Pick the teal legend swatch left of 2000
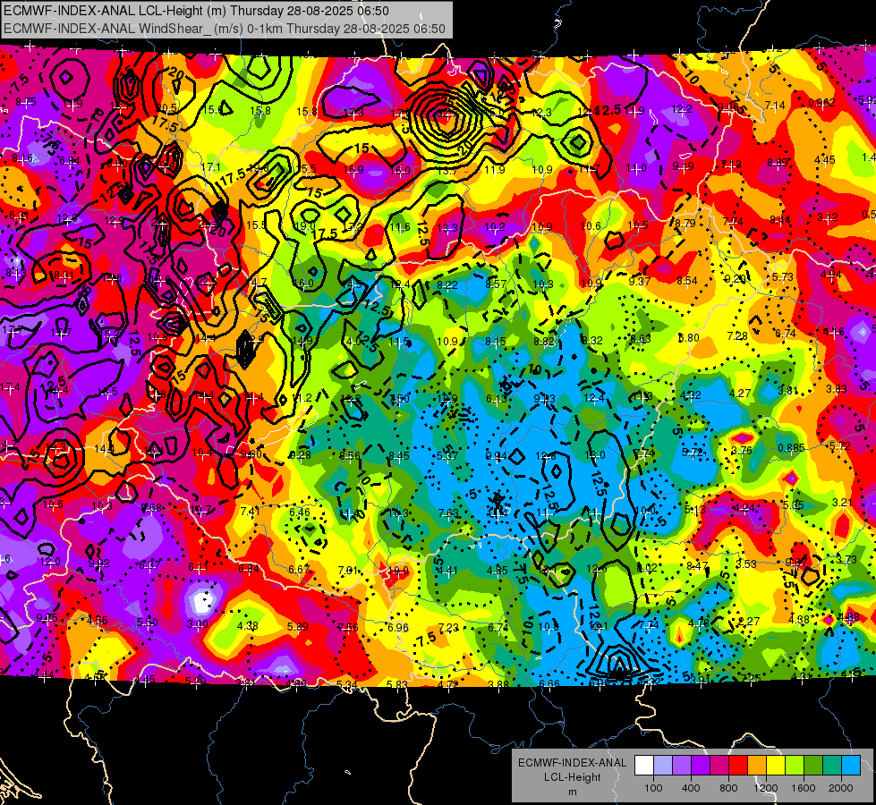The height and width of the screenshot is (805, 876). 832,766
